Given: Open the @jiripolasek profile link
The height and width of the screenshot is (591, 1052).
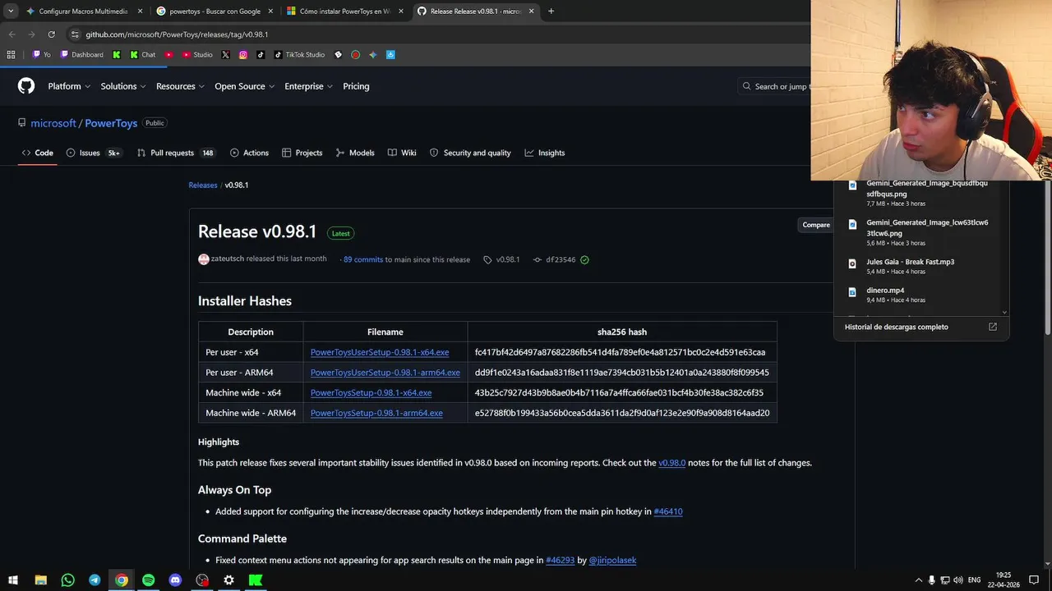Looking at the screenshot, I should (612, 560).
